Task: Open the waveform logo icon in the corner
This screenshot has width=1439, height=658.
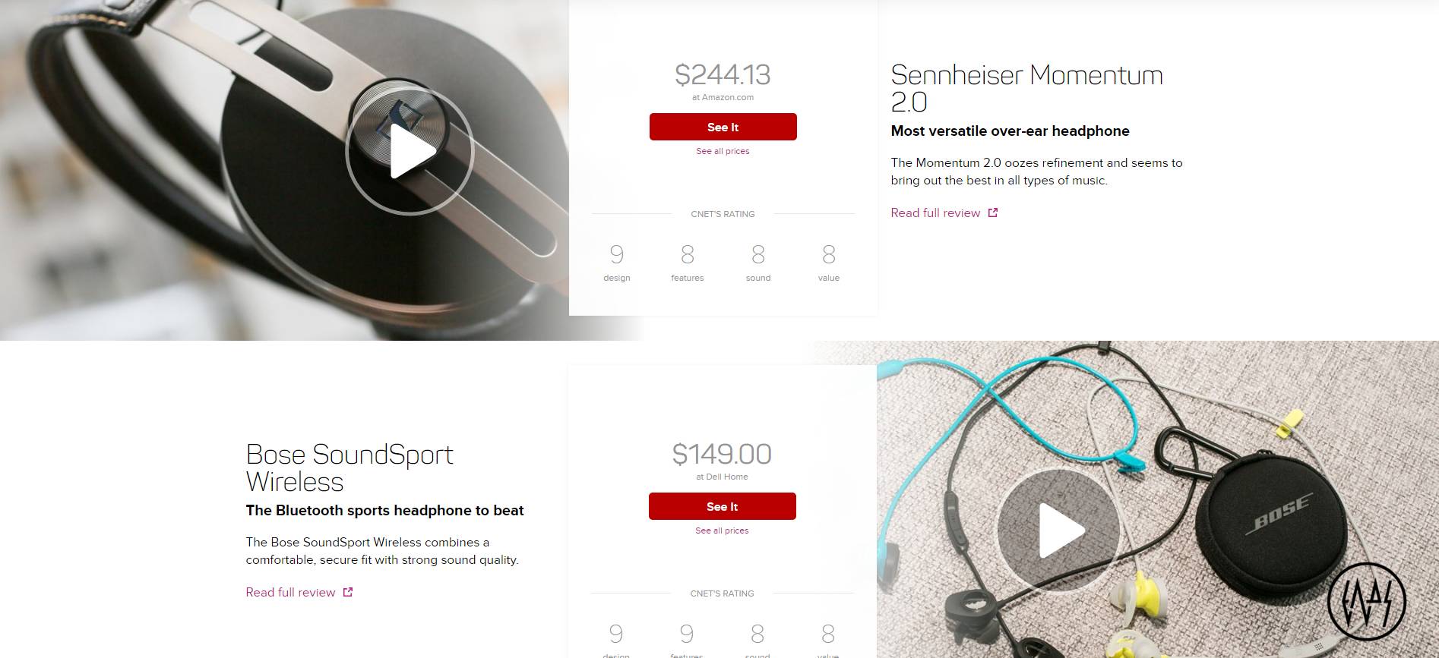Action: pyautogui.click(x=1367, y=602)
